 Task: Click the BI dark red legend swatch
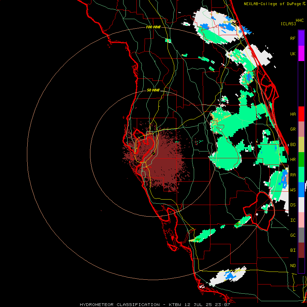[x=301, y=250]
